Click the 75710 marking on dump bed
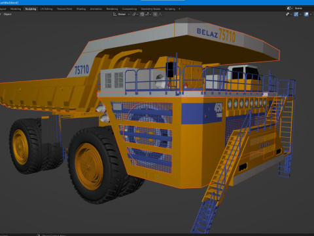The image size is (314, 236). 82,69
